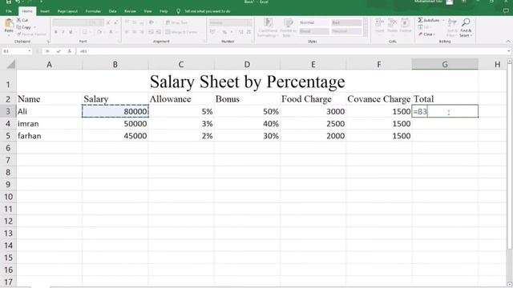Click the Copy button in Clipboard group
The width and height of the screenshot is (513, 288).
click(24, 27)
